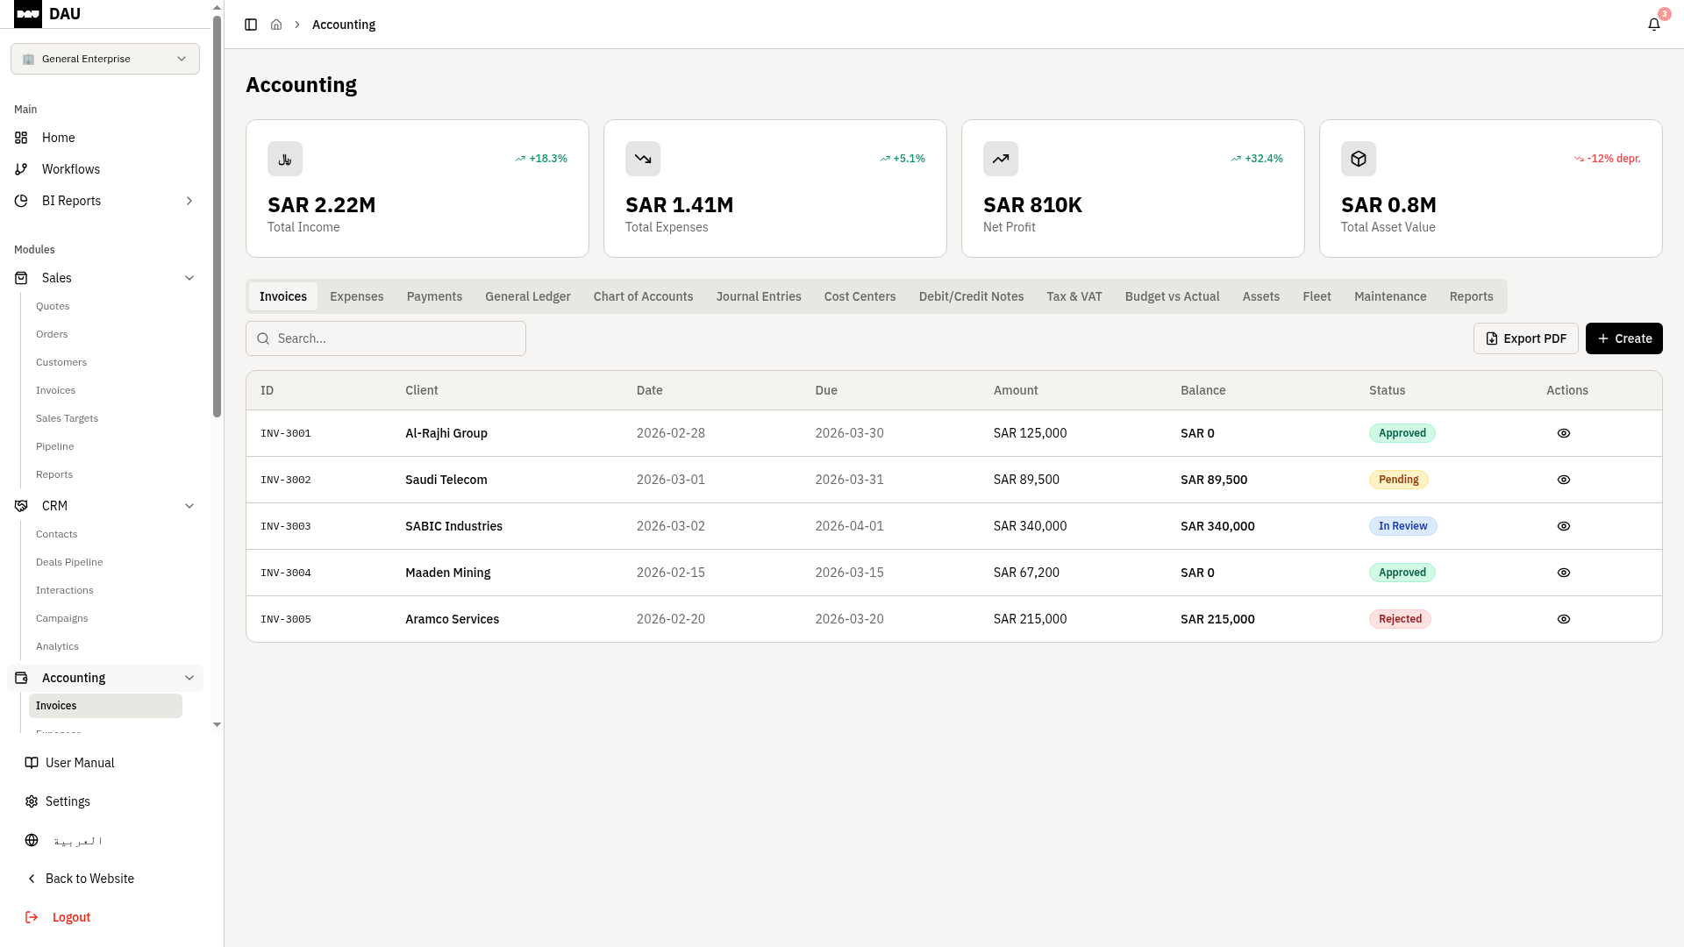Toggle the sidebar panel icon
Screen dimensions: 1684x947
pyautogui.click(x=251, y=25)
